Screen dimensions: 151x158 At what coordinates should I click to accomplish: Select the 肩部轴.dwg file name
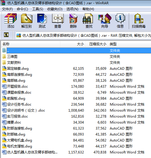tap(16, 81)
